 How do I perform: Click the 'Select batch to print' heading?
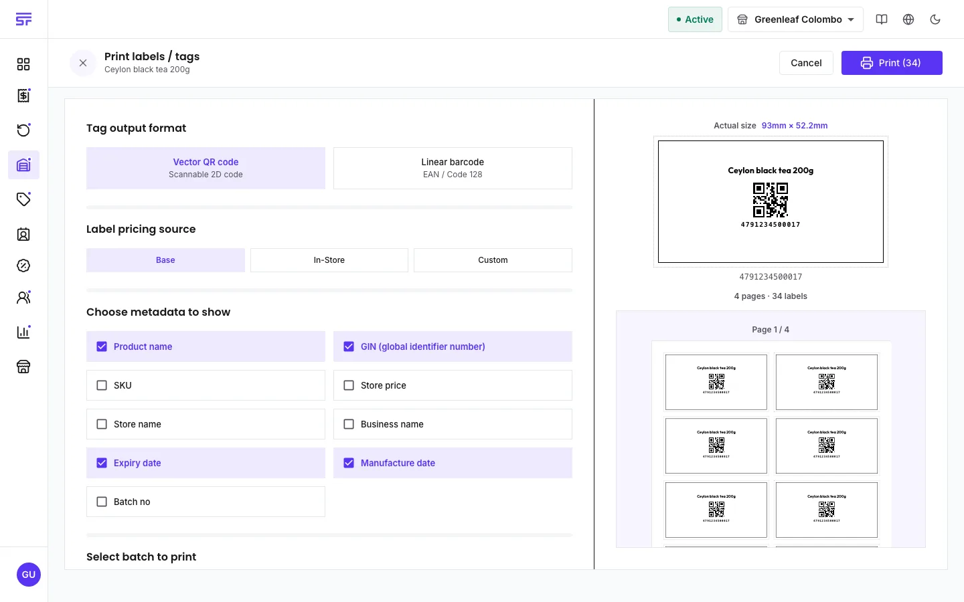click(141, 557)
